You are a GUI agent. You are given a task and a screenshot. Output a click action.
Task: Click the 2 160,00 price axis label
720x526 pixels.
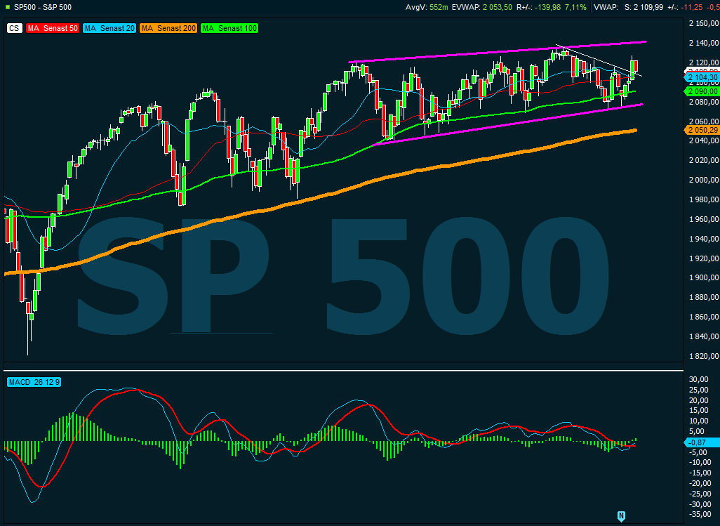[x=704, y=23]
